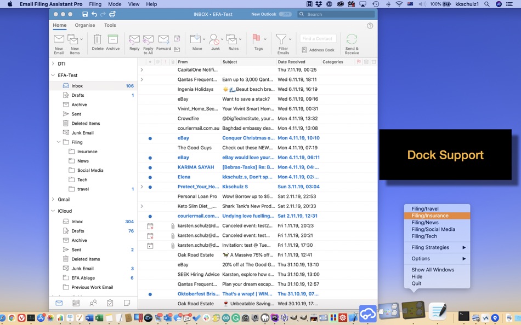Screen dimensions: 521x325
Task: Expand the Move dropdown arrow
Action: click(204, 40)
